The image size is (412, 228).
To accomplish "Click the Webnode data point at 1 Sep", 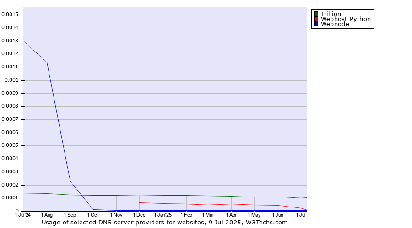I will click(x=70, y=181).
